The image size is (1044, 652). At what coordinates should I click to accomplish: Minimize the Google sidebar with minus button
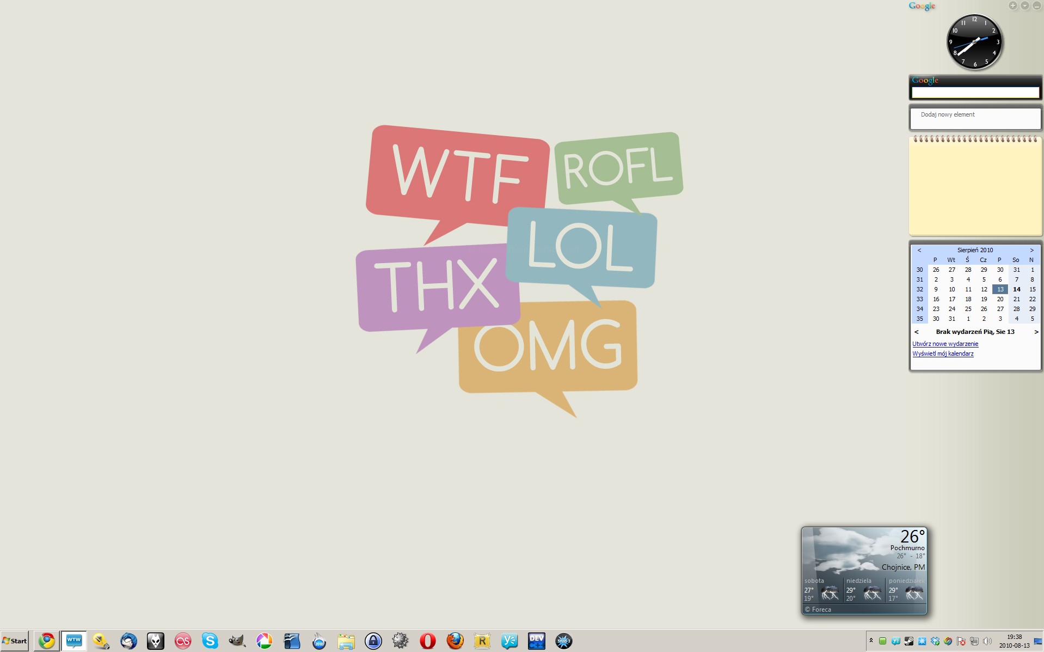click(1036, 5)
